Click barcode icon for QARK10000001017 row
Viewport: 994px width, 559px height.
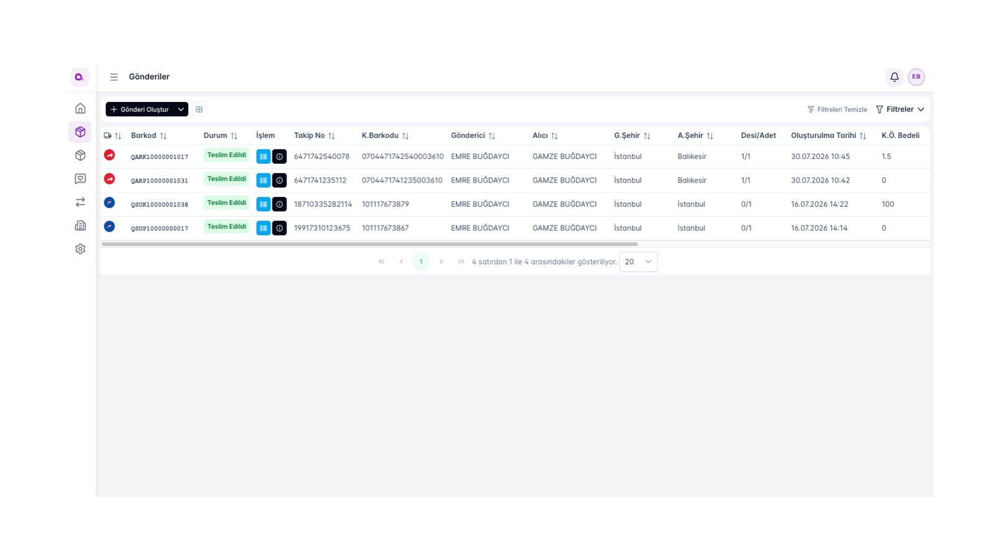pyautogui.click(x=263, y=157)
